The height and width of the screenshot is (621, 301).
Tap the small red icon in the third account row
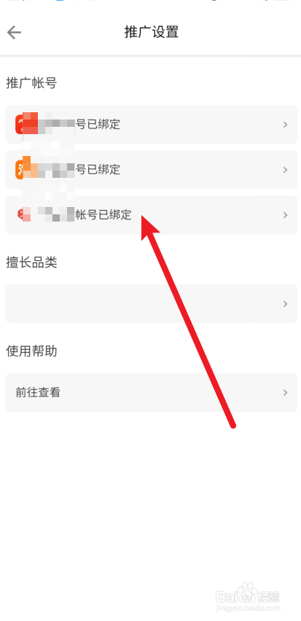coord(22,214)
